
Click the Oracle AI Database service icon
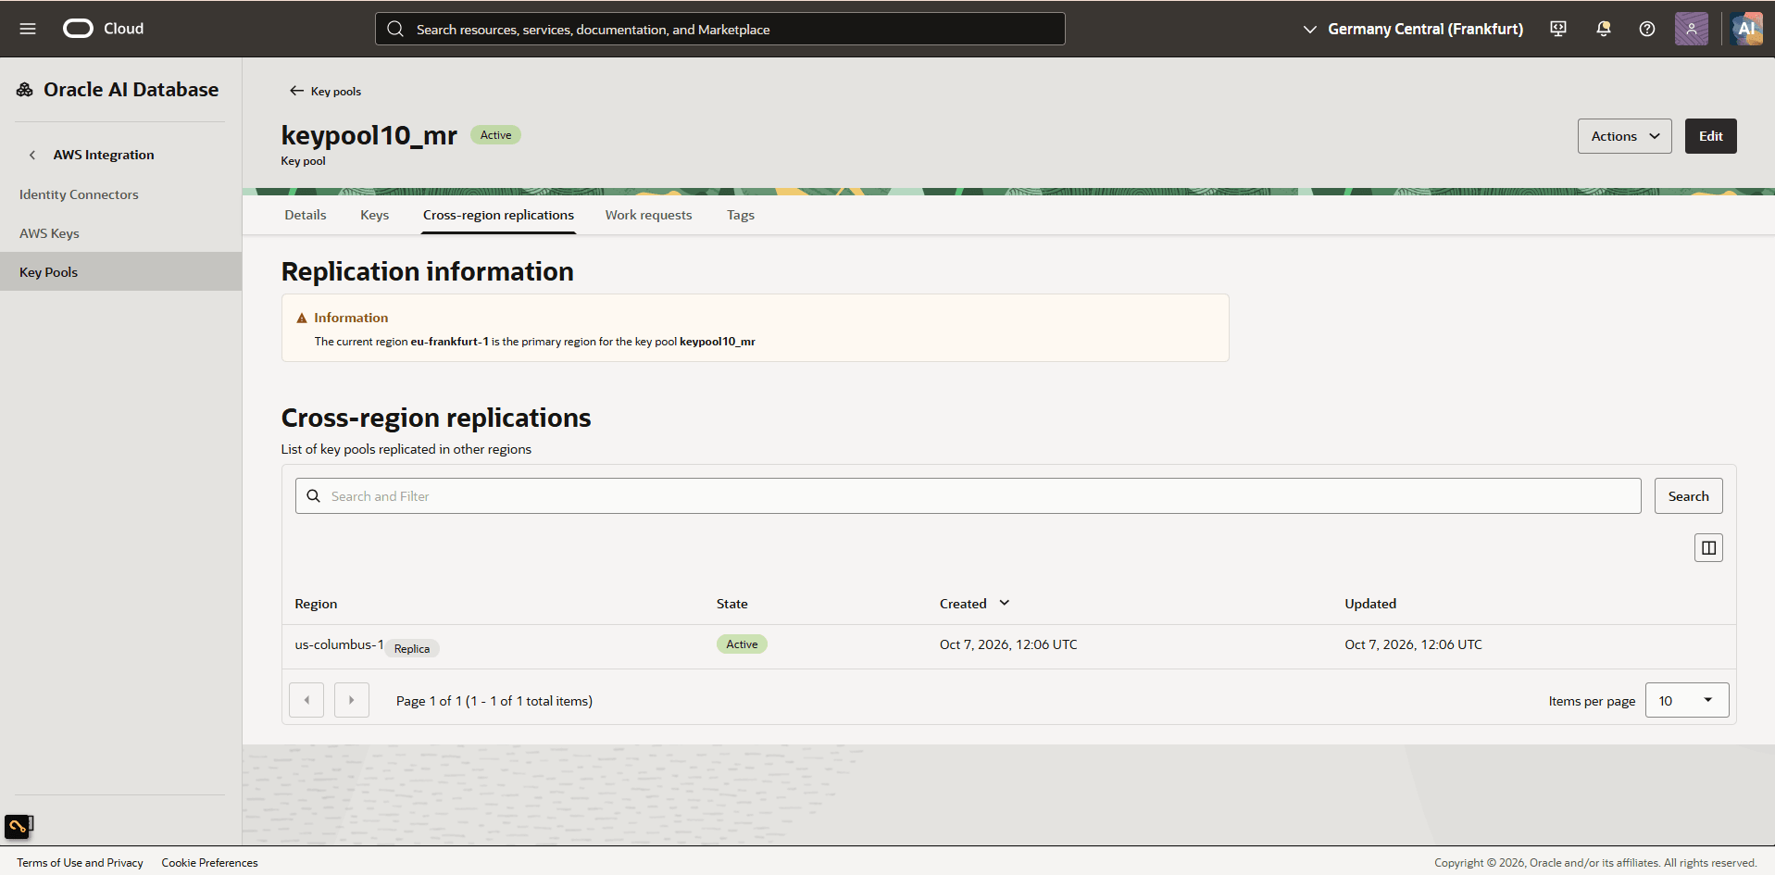coord(25,90)
